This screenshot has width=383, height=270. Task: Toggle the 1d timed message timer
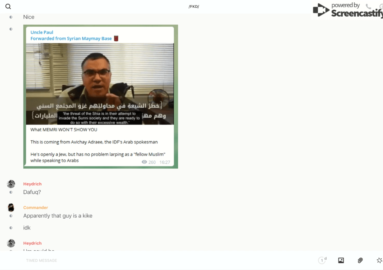(322, 260)
